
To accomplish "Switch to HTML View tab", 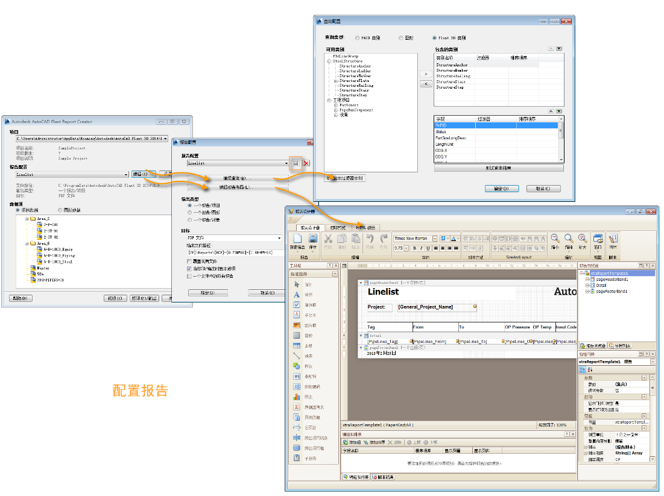I will (x=365, y=228).
